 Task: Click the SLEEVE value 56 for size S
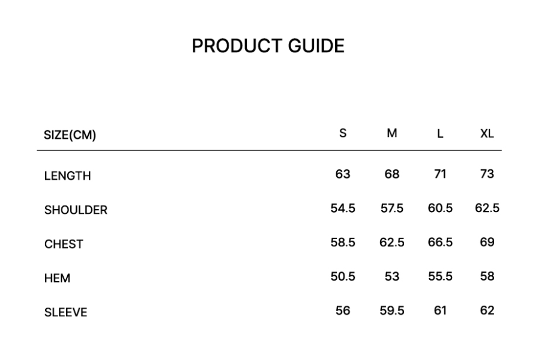[343, 311]
